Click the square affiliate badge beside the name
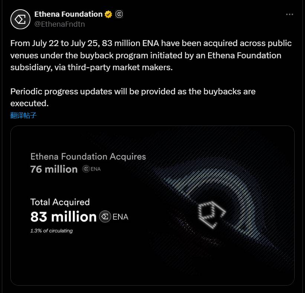305x293 pixels. (119, 14)
